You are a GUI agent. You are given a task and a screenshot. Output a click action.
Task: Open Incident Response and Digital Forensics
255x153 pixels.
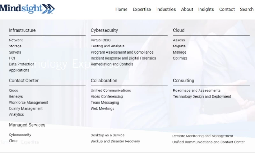tap(123, 58)
